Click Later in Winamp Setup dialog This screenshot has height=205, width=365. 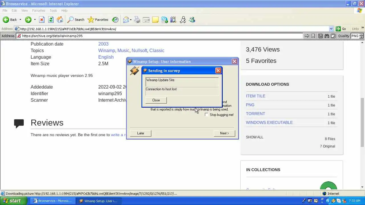click(x=141, y=133)
